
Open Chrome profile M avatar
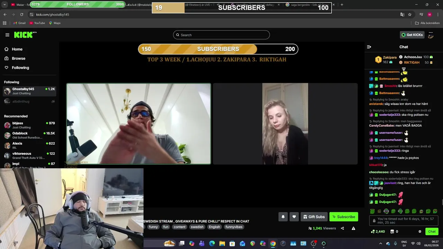430,15
